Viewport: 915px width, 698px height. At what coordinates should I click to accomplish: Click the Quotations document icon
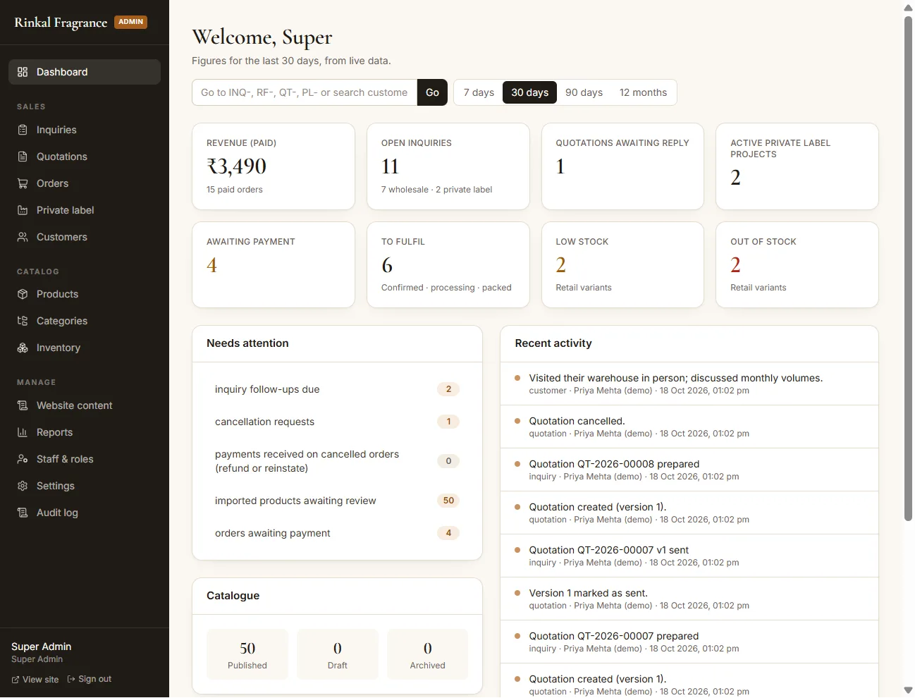(x=23, y=157)
